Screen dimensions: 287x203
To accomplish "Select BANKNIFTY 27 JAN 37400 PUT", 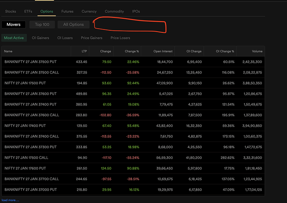I will click(133, 104).
